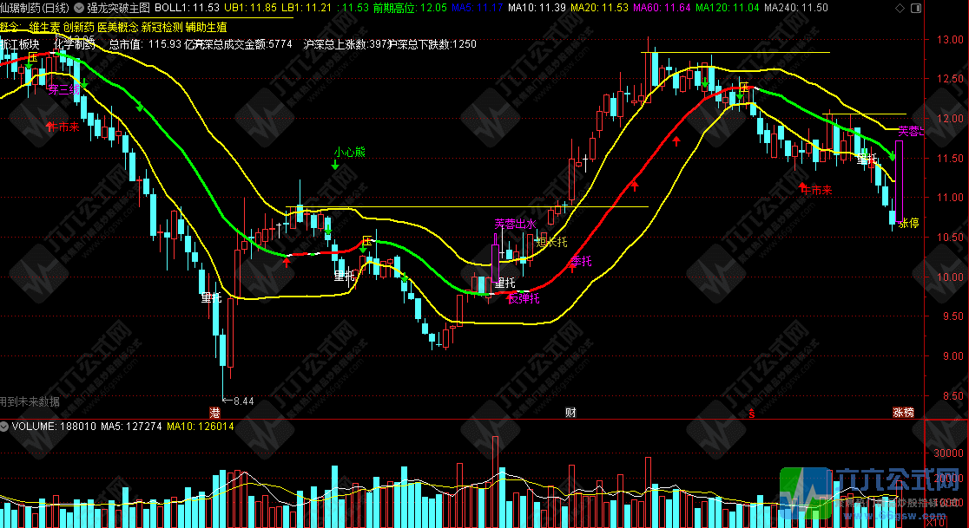Open dropdown next to 仙琚制药(日线) title
Viewport: 969px width, 528px height.
(80, 8)
